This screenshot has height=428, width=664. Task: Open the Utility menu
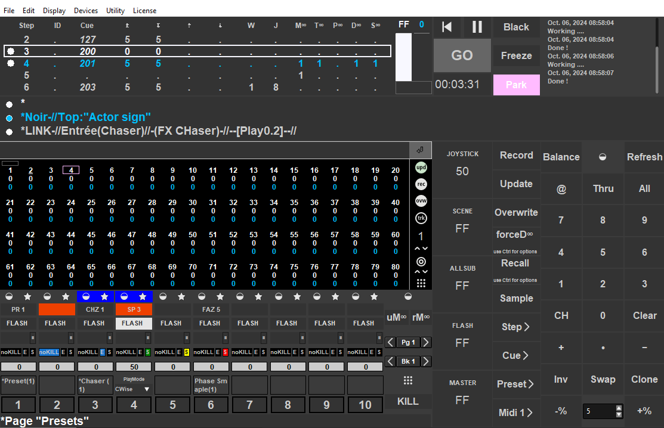[x=116, y=11]
